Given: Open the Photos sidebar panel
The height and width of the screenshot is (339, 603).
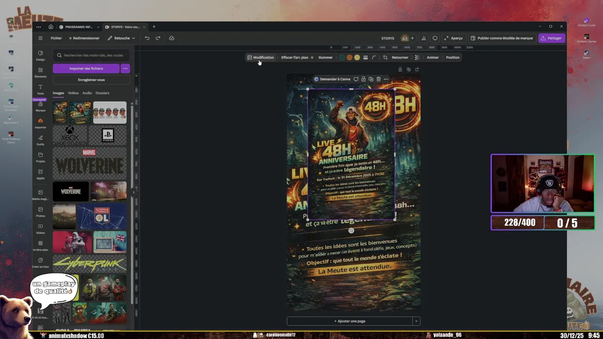Looking at the screenshot, I should point(41,211).
